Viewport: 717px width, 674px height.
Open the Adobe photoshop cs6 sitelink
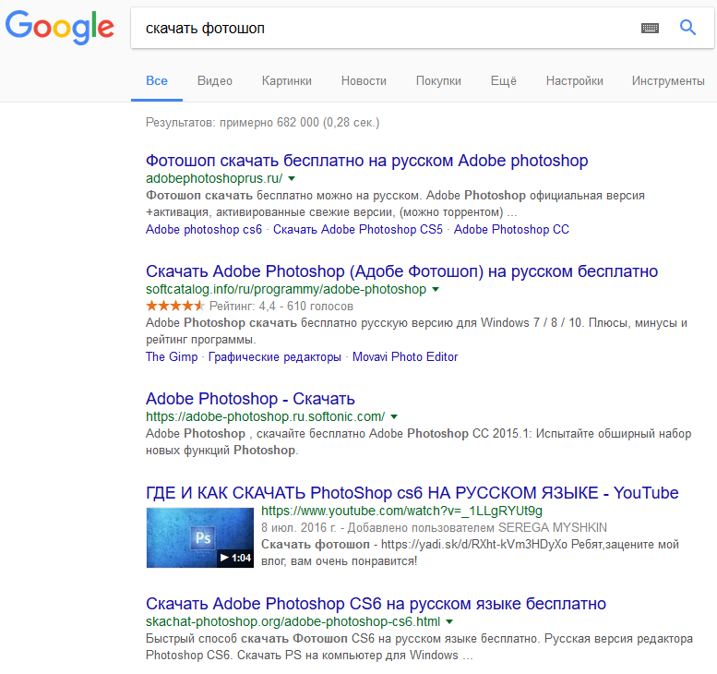pyautogui.click(x=204, y=229)
